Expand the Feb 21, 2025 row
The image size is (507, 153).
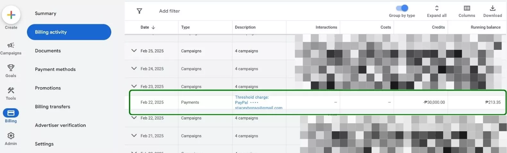tap(134, 136)
